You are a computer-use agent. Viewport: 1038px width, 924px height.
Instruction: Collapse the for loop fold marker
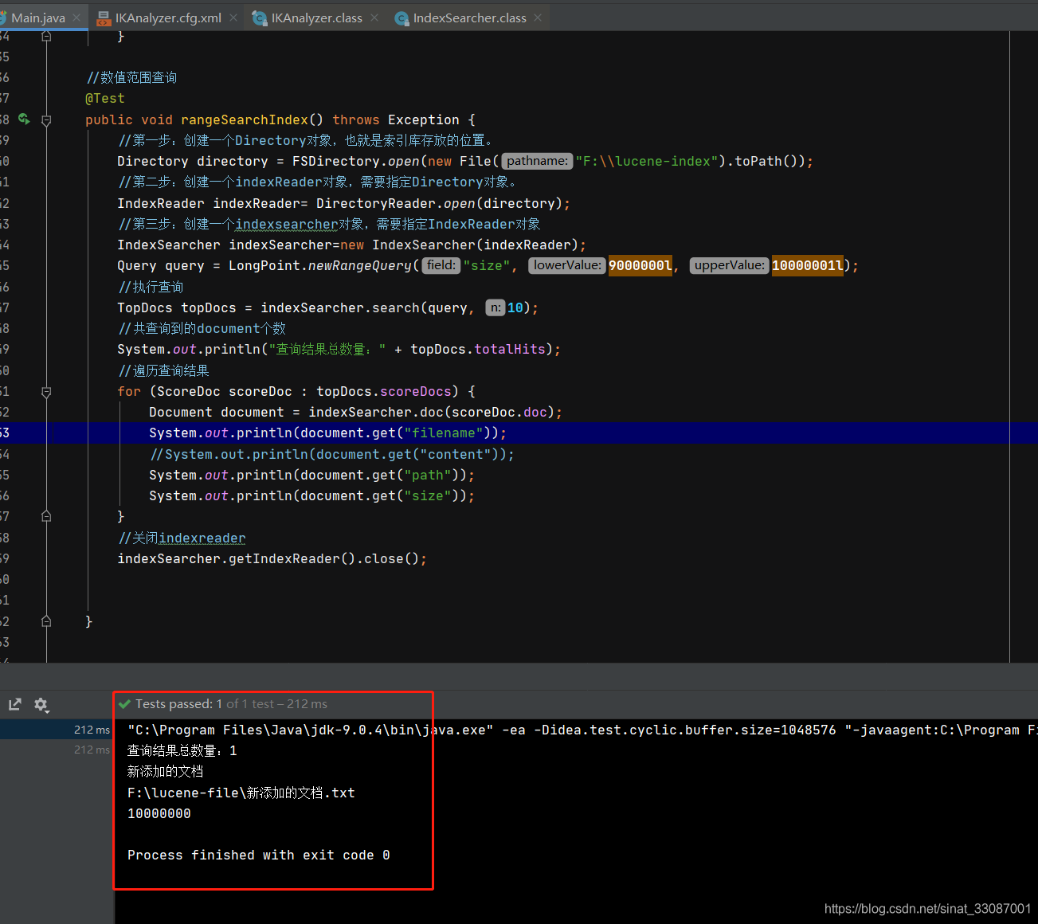click(x=46, y=392)
